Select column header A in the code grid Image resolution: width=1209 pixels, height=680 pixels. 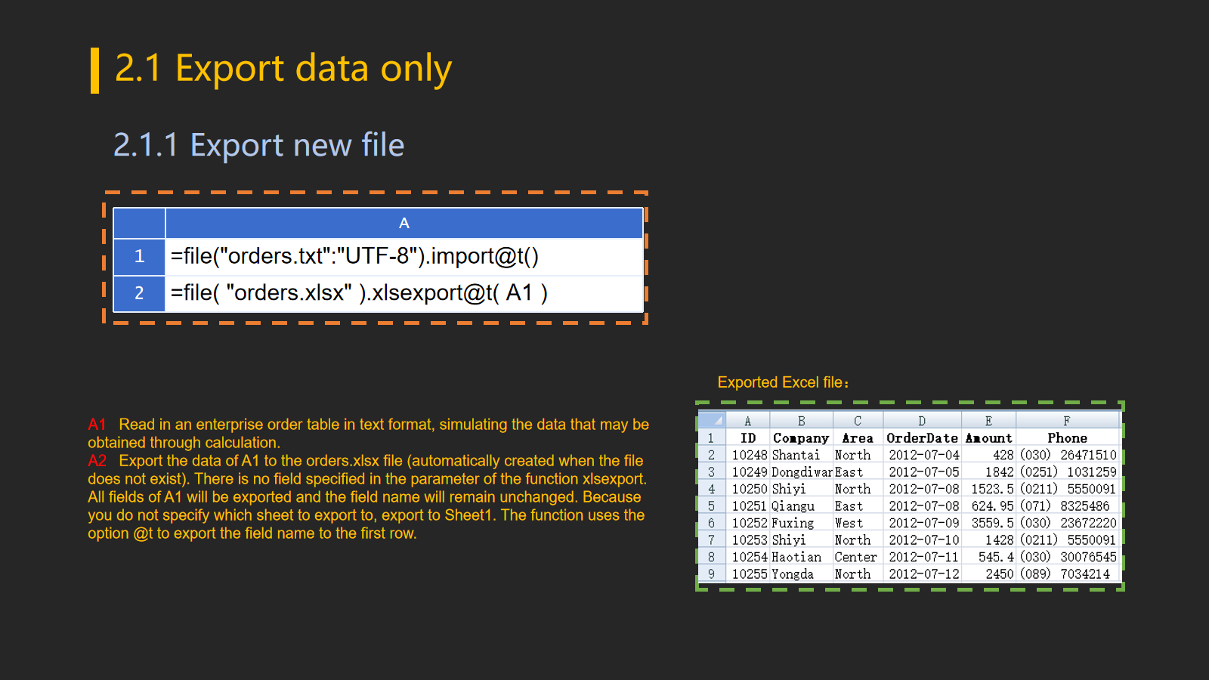coord(404,223)
